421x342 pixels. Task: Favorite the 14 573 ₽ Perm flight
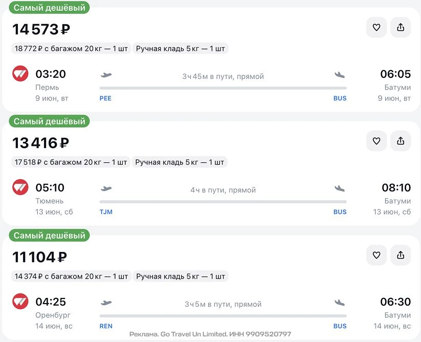point(376,28)
